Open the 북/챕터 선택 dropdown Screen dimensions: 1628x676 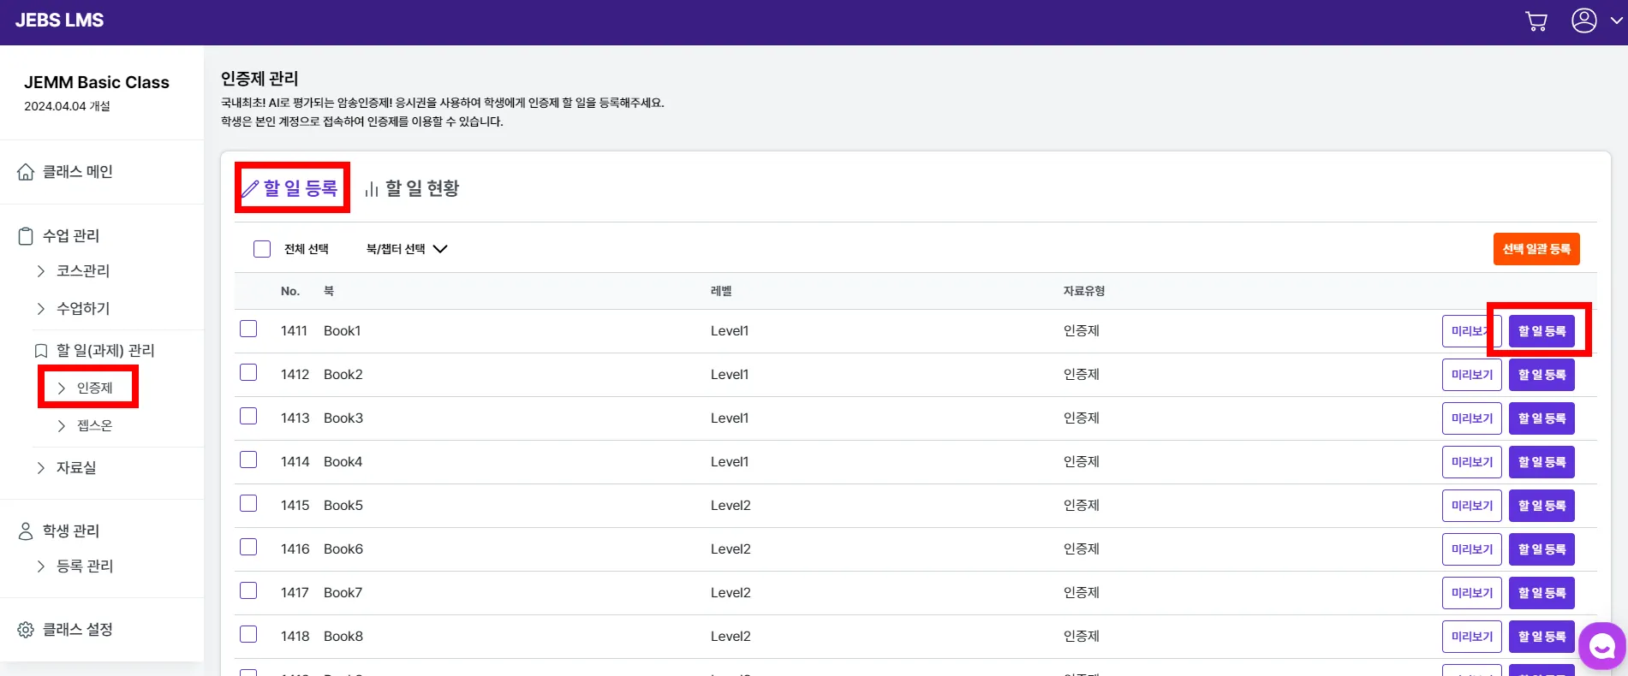coord(407,249)
